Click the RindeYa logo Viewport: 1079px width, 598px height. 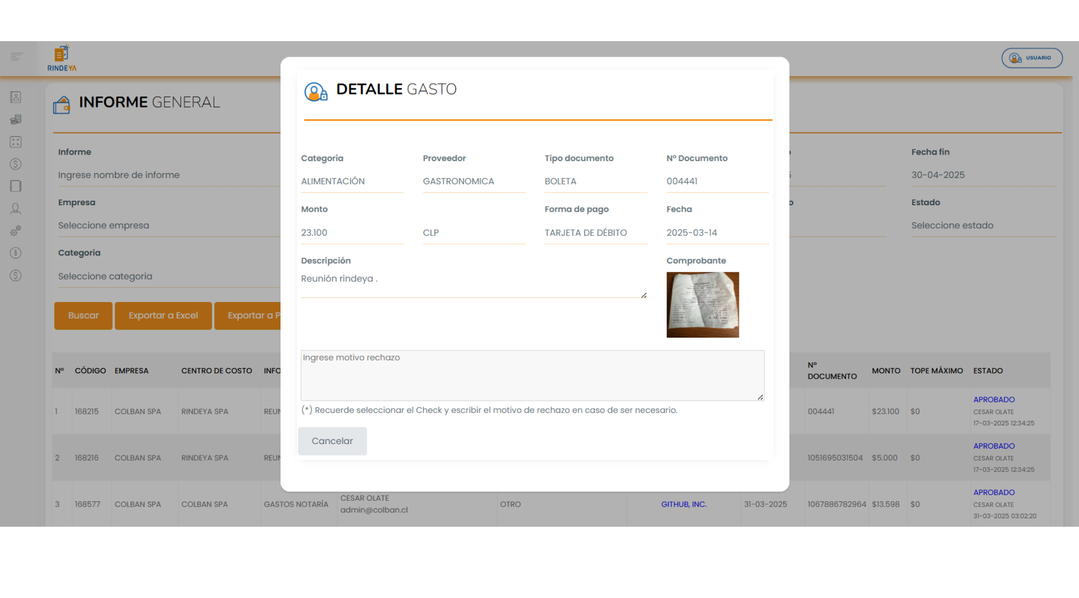click(x=62, y=58)
